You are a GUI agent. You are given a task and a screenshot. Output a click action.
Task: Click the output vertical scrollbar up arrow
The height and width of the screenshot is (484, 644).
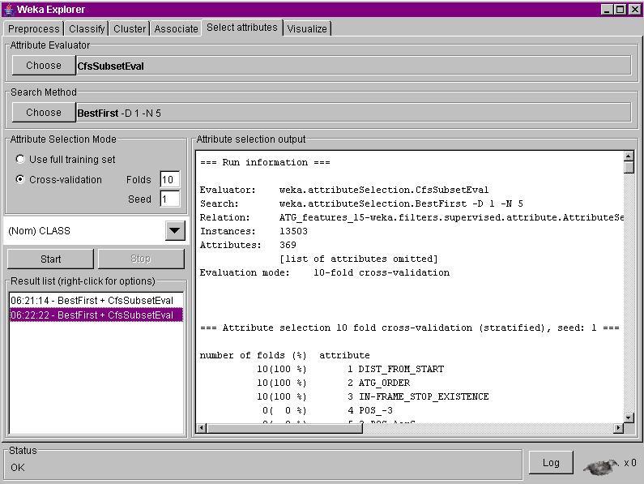pyautogui.click(x=629, y=156)
